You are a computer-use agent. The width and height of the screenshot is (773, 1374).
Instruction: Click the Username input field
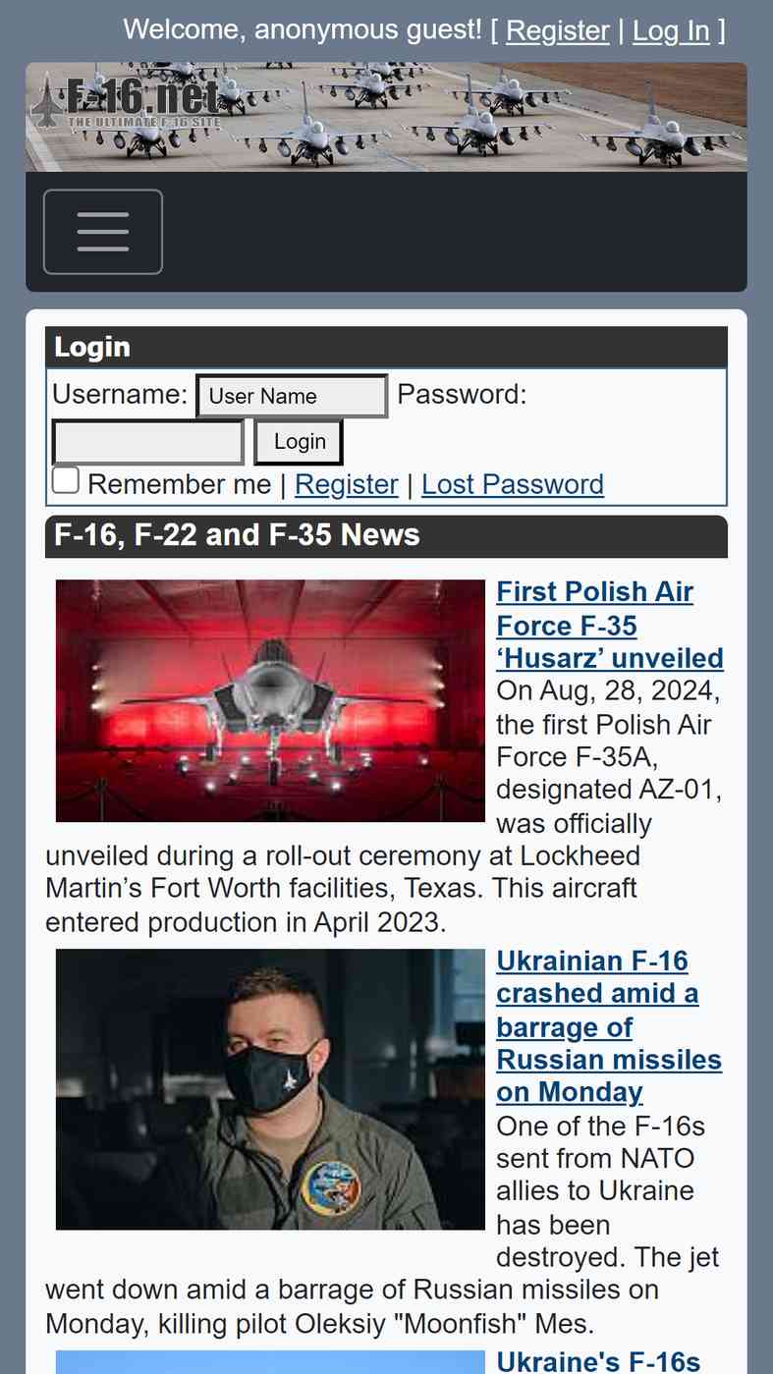tap(292, 396)
